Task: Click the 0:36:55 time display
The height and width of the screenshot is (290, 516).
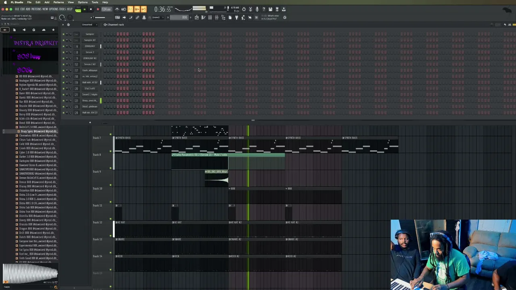Action: 163,9
